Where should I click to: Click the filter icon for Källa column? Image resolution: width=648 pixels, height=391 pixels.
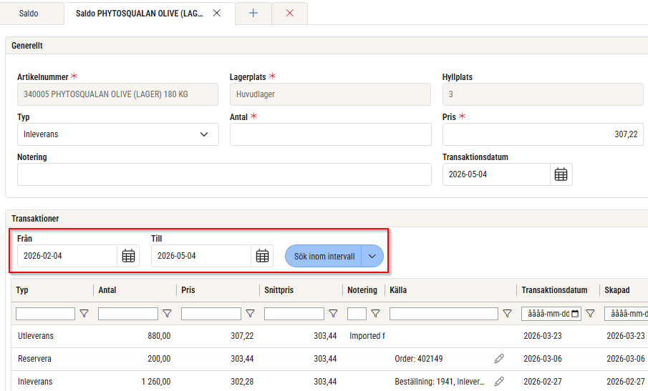(507, 314)
